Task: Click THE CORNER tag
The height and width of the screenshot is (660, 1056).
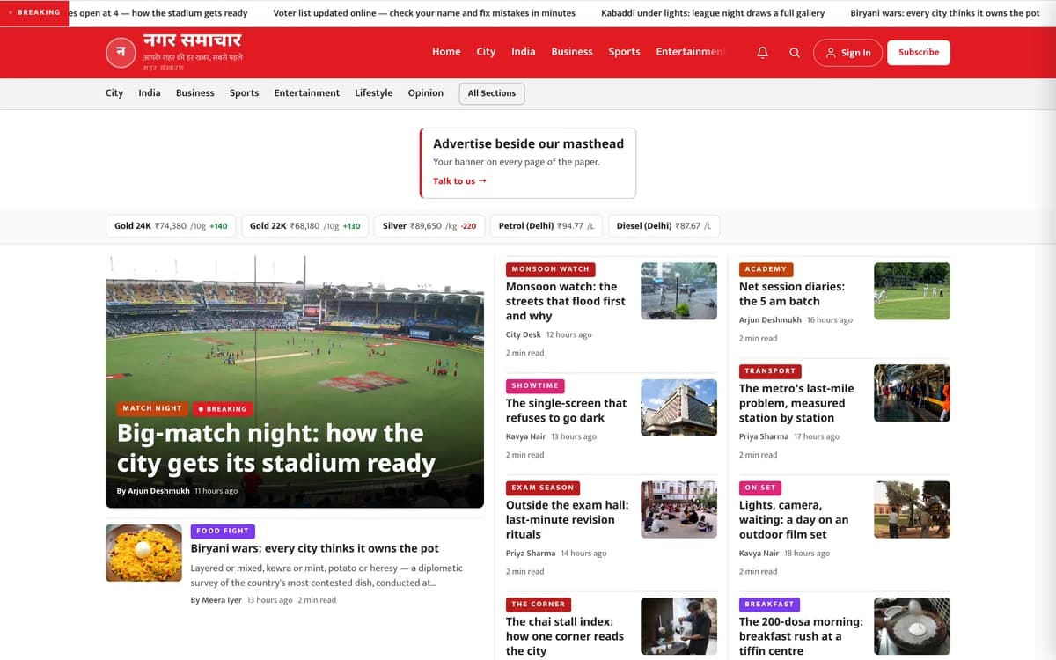Action: 539,605
